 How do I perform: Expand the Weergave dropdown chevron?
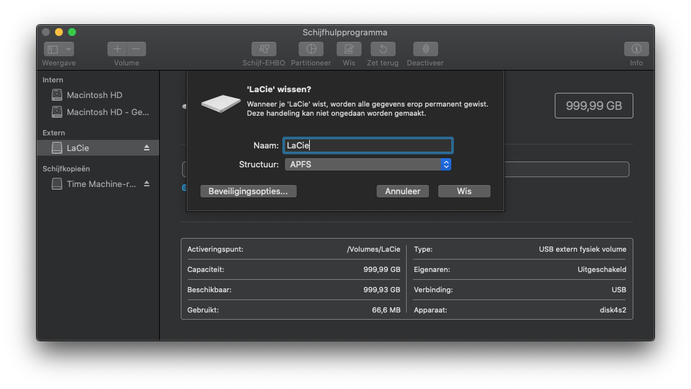click(x=68, y=49)
